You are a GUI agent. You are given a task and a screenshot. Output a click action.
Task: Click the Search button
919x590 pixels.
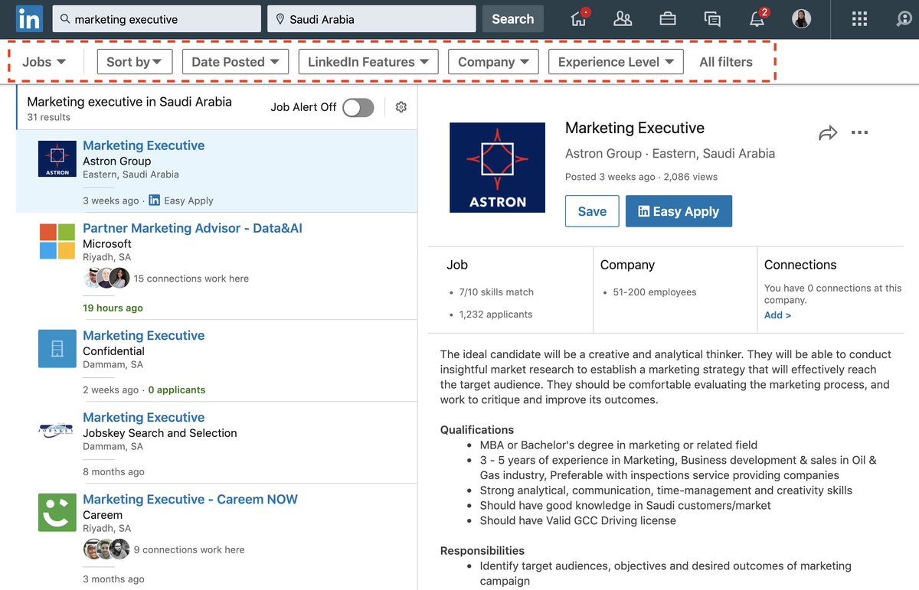click(x=512, y=19)
